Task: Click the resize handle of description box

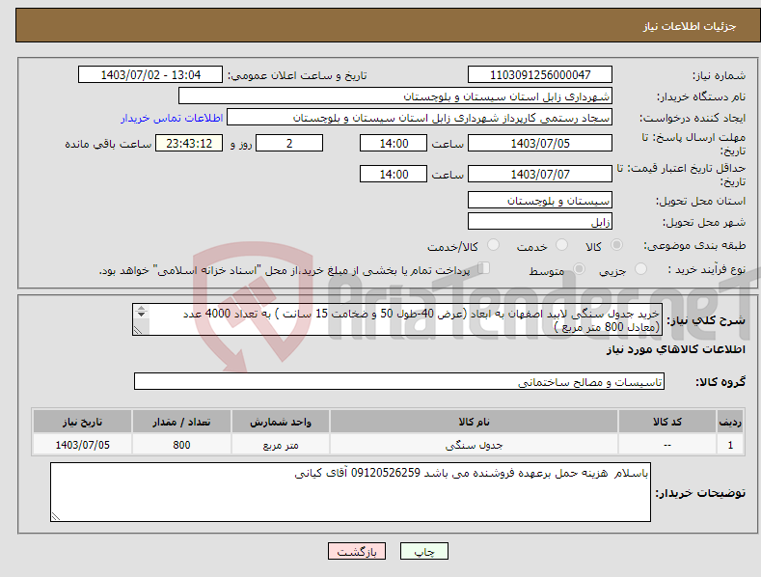Action: (138, 330)
